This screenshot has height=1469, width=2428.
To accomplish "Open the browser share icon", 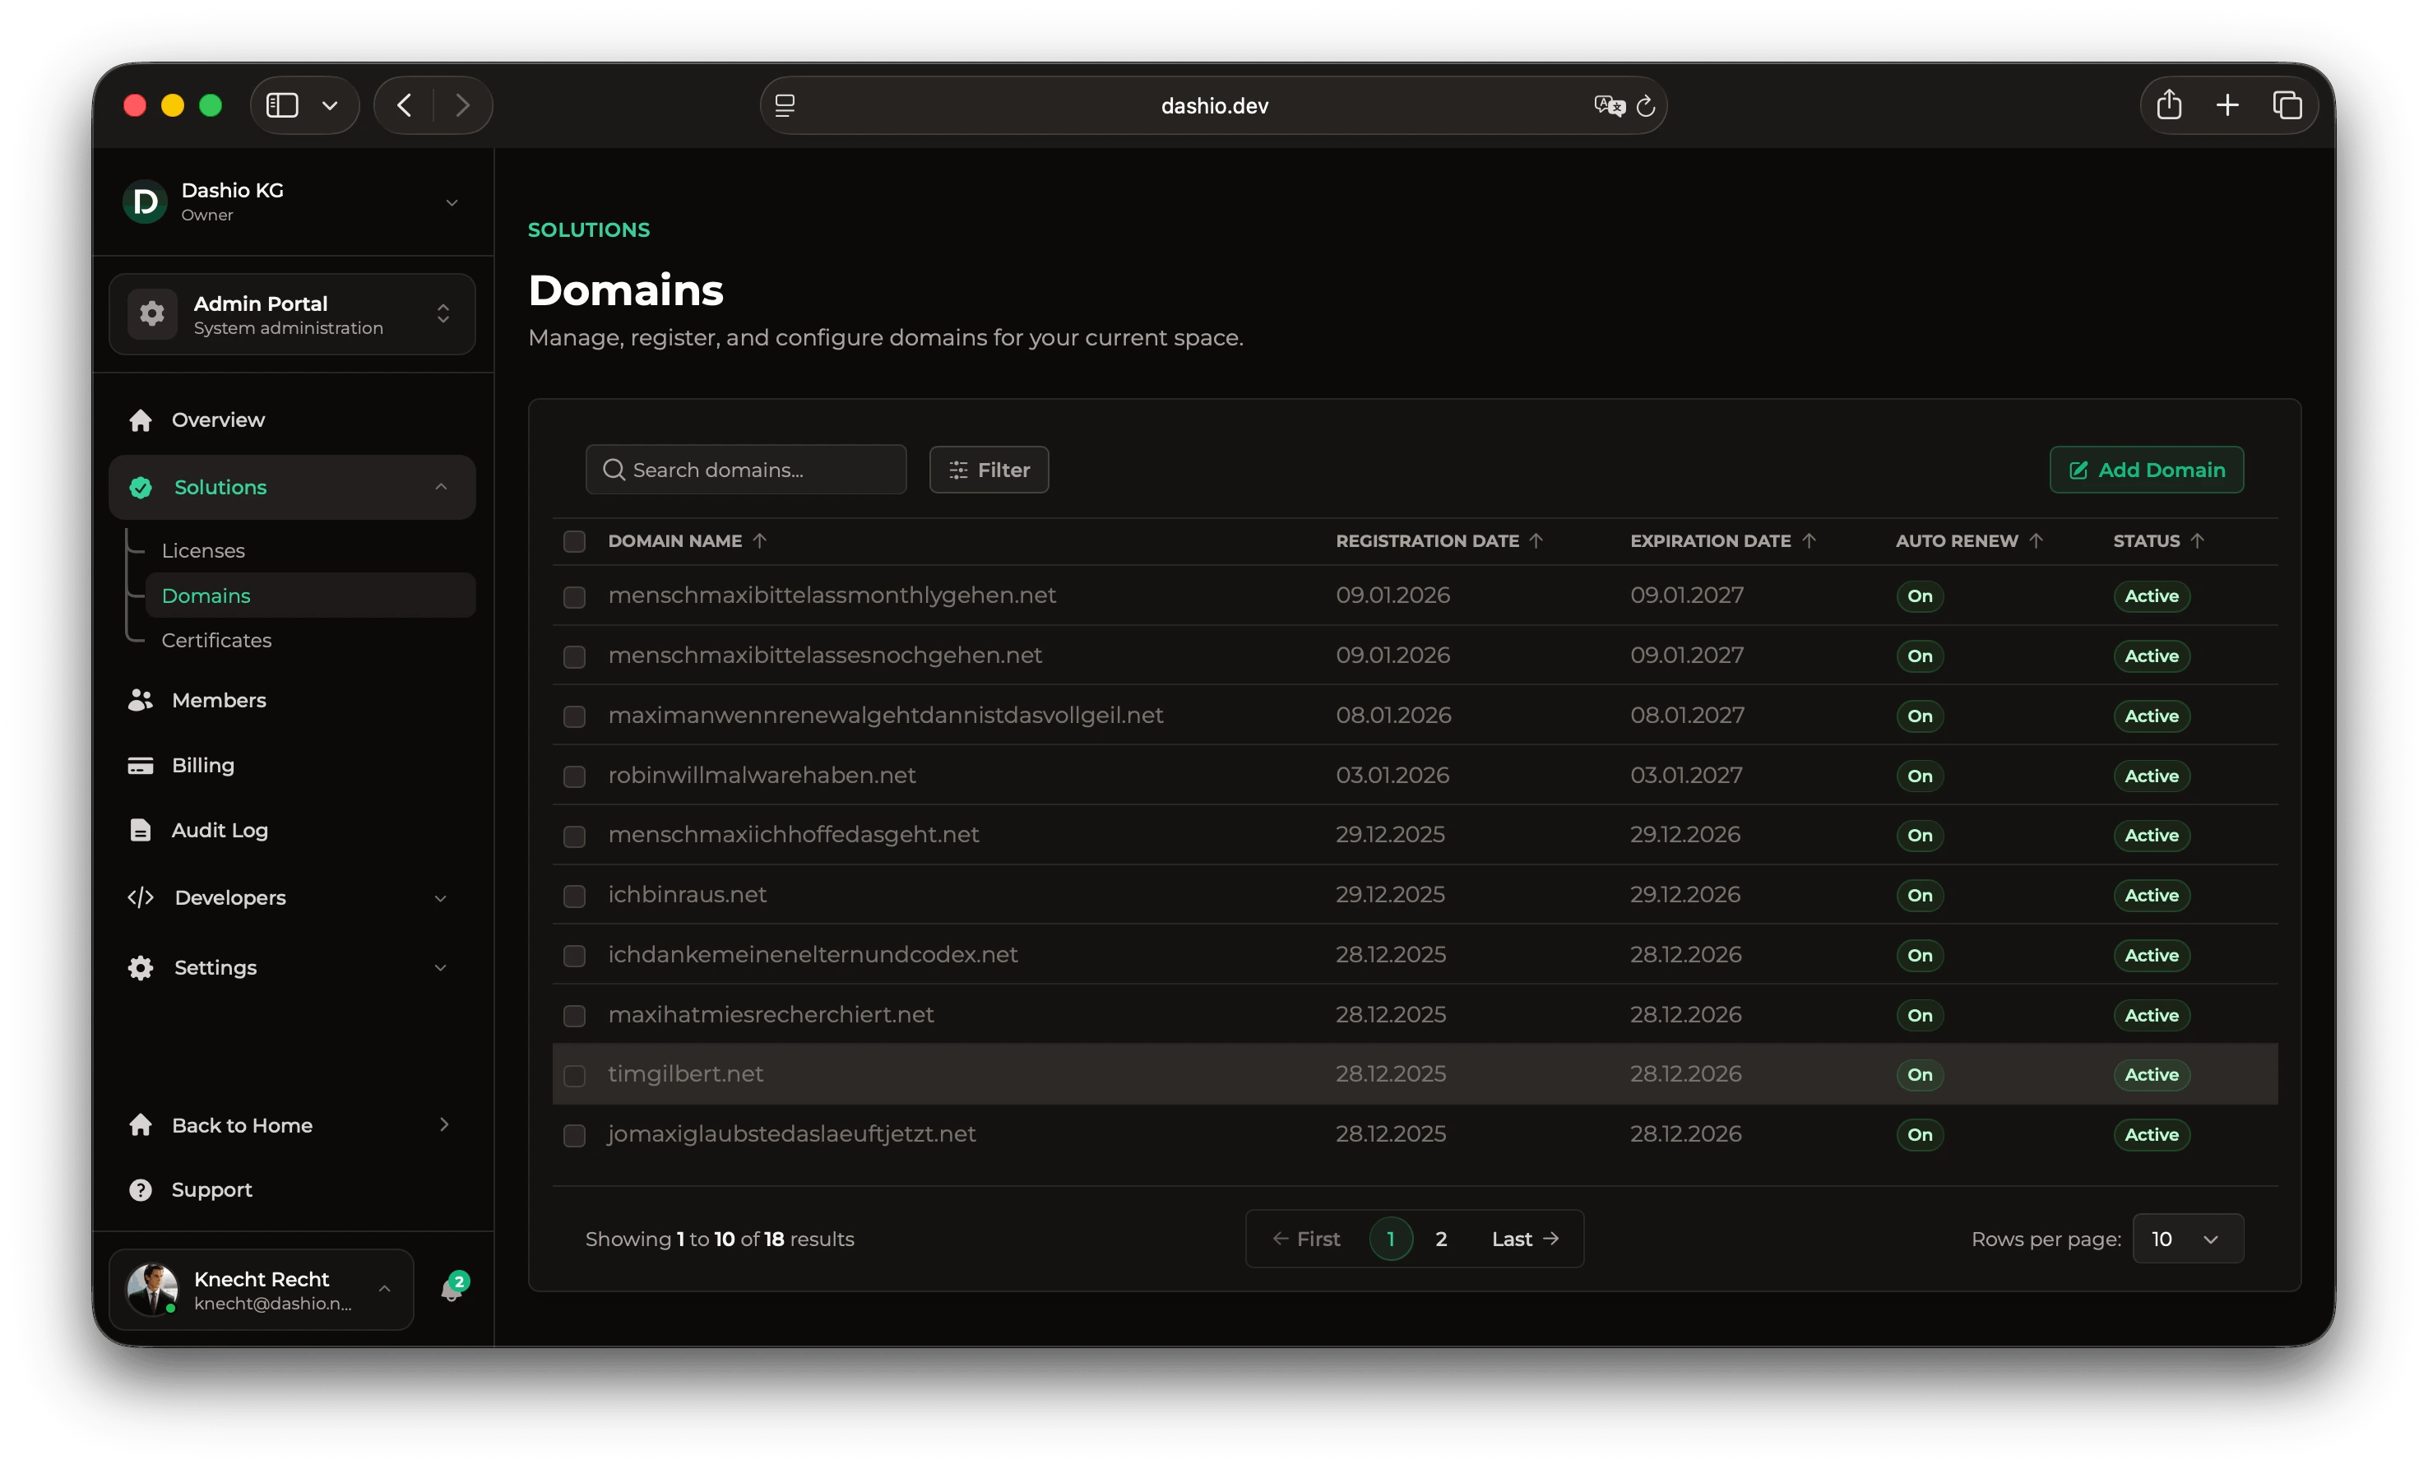I will point(2168,105).
